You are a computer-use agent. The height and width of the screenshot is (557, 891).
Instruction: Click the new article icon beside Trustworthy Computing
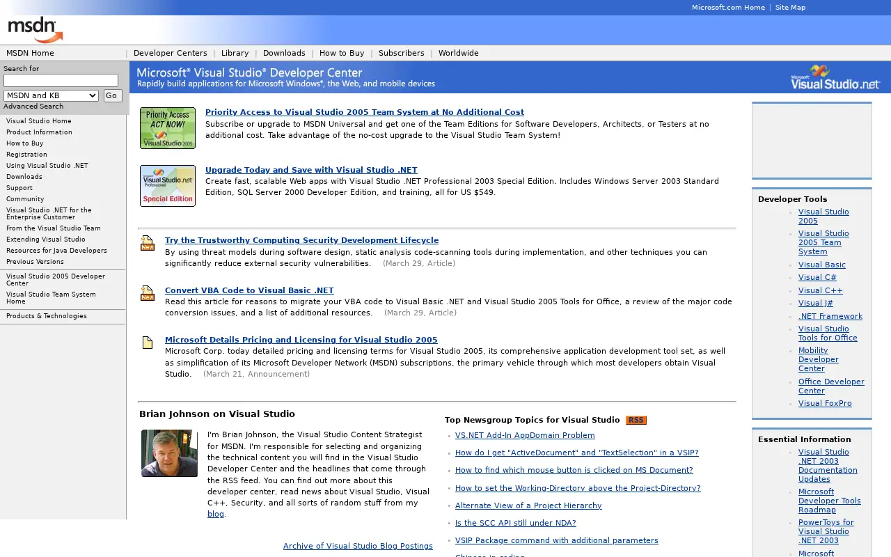147,243
